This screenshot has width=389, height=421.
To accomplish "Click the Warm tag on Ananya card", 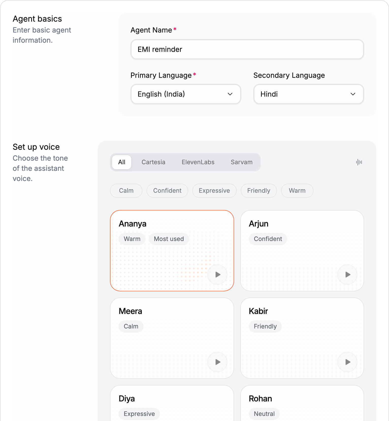I will click(132, 239).
